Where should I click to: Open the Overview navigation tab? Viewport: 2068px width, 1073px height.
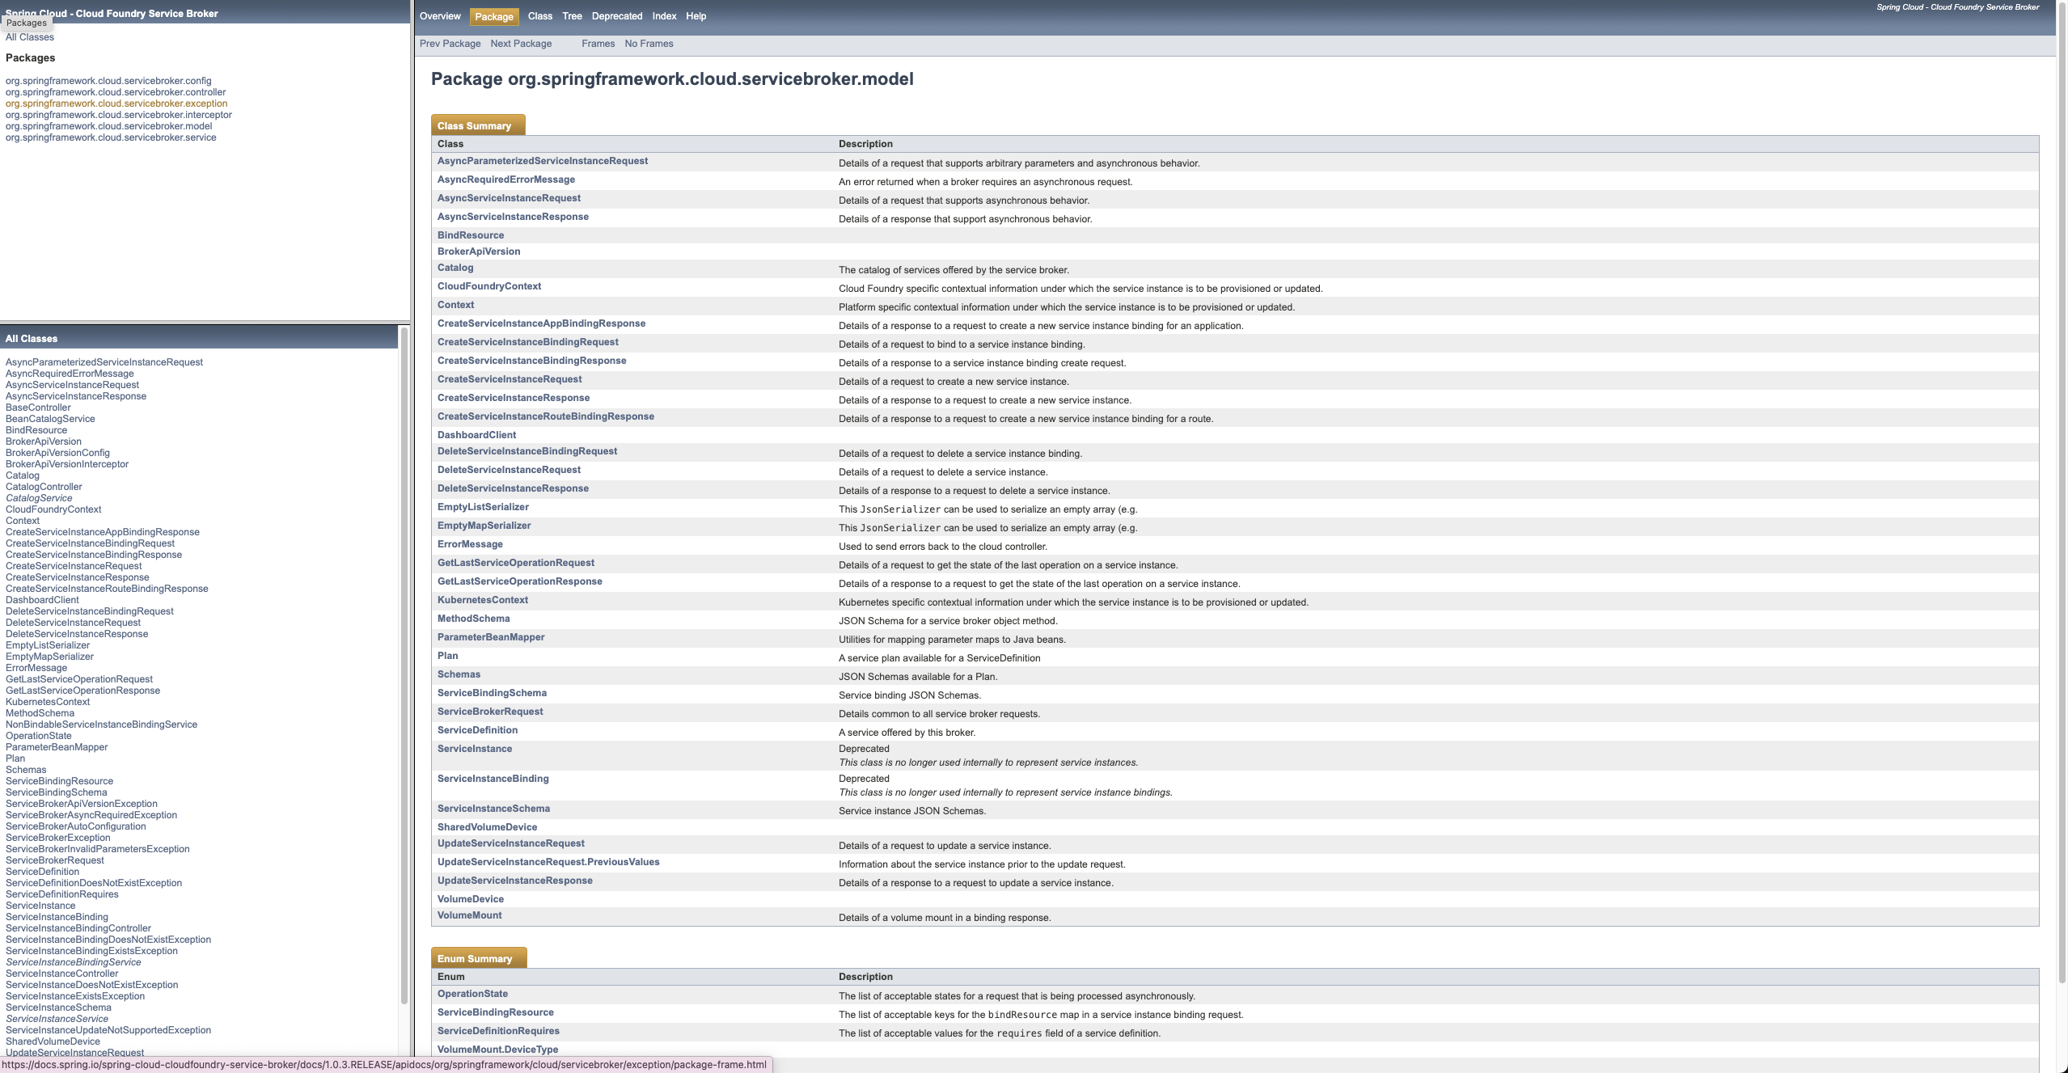point(440,16)
